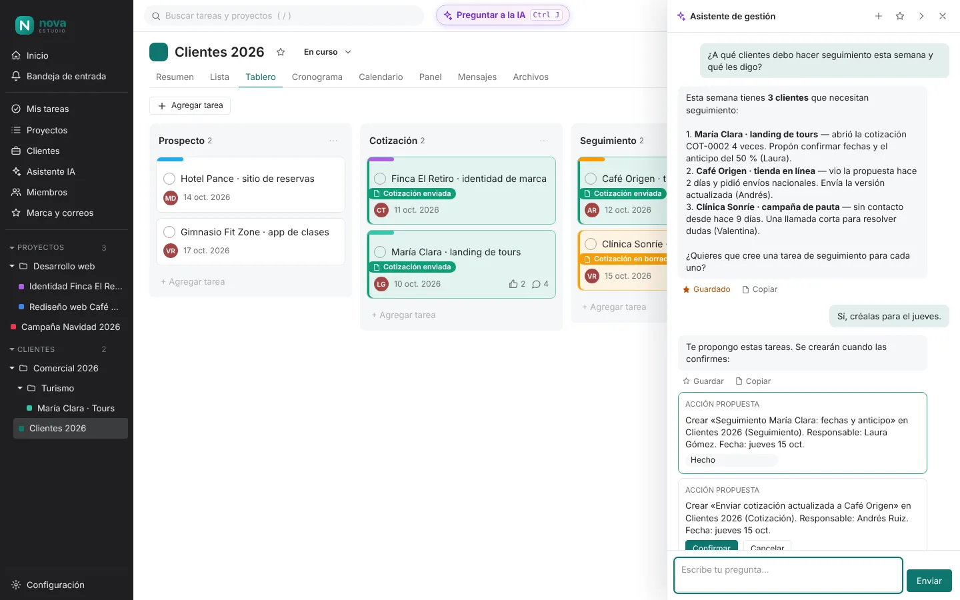Collapse assistant panel with right chevron
The height and width of the screenshot is (600, 960).
click(x=921, y=16)
